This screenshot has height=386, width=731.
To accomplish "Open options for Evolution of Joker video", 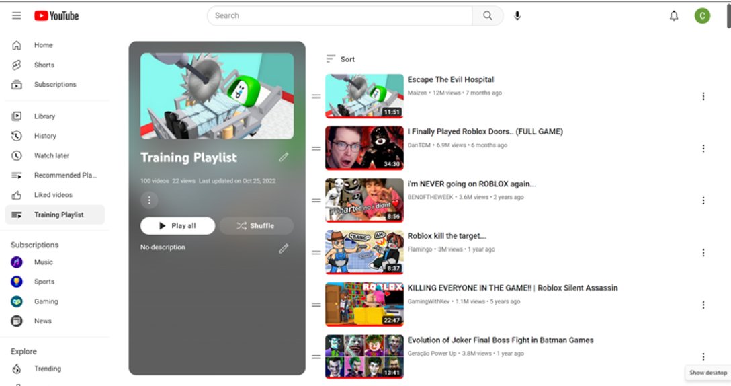I will point(703,357).
